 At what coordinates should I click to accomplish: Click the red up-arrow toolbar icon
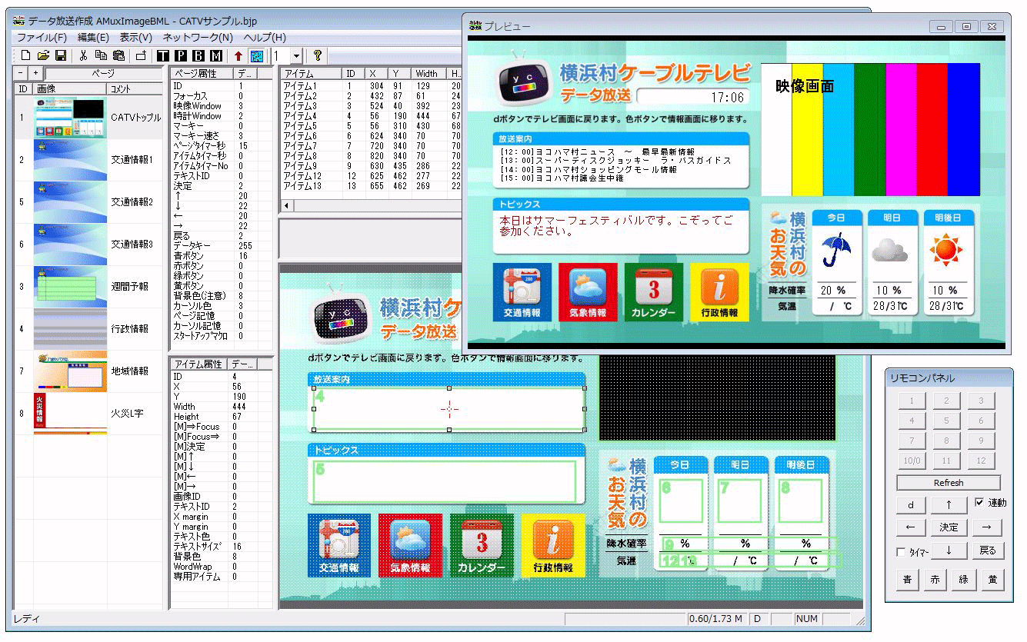(x=238, y=55)
